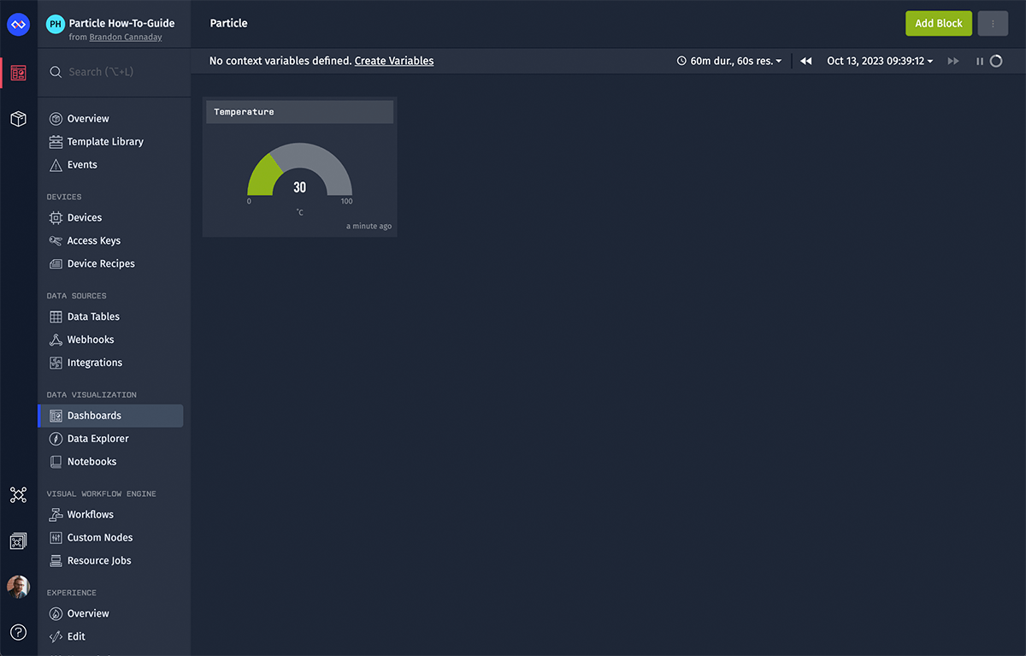Click the Access Keys key icon
The width and height of the screenshot is (1026, 656).
[x=56, y=241]
